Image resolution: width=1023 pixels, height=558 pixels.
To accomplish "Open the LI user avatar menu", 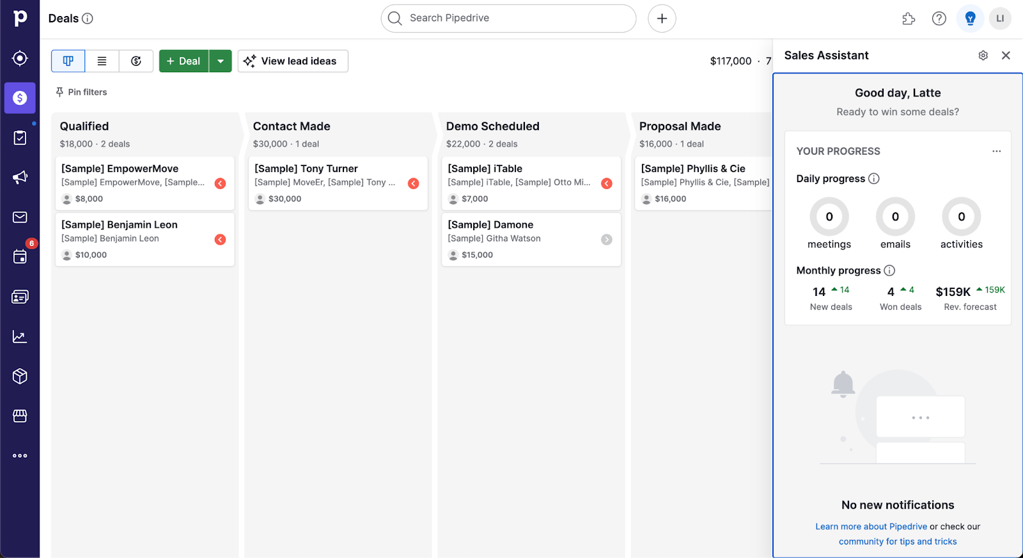I will 1000,19.
